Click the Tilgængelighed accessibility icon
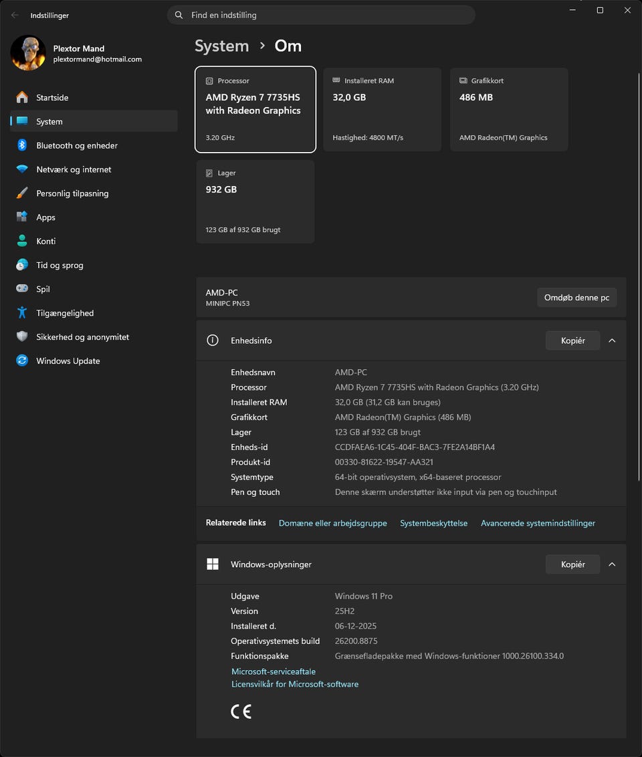Image resolution: width=642 pixels, height=757 pixels. pyautogui.click(x=22, y=313)
